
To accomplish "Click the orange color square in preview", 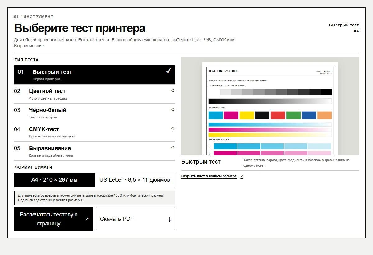I will (x=325, y=115).
